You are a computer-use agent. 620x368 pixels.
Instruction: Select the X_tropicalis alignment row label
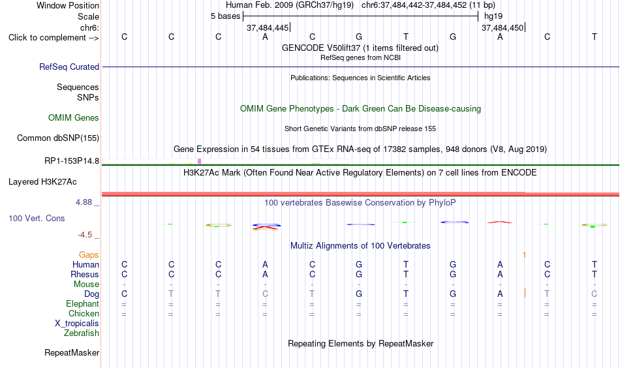point(77,324)
